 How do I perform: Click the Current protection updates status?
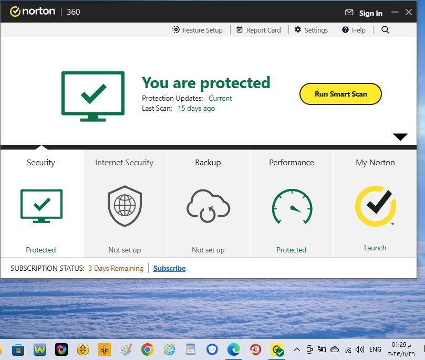tap(220, 98)
